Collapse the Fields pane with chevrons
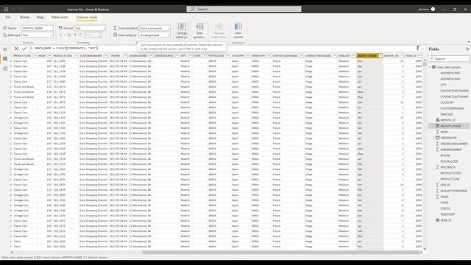The height and width of the screenshot is (265, 471). (x=467, y=49)
